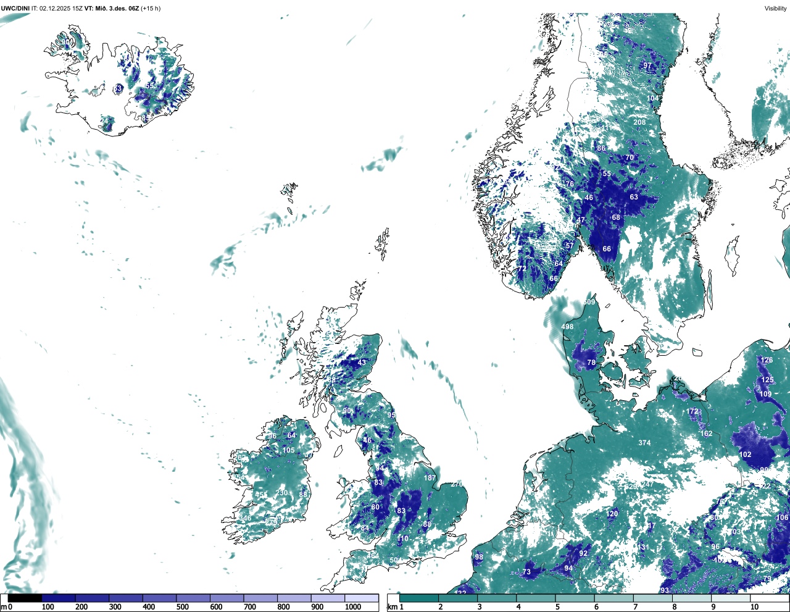Click the 1–2 km dark teal legend swatch
790x612 pixels.
tap(419, 598)
